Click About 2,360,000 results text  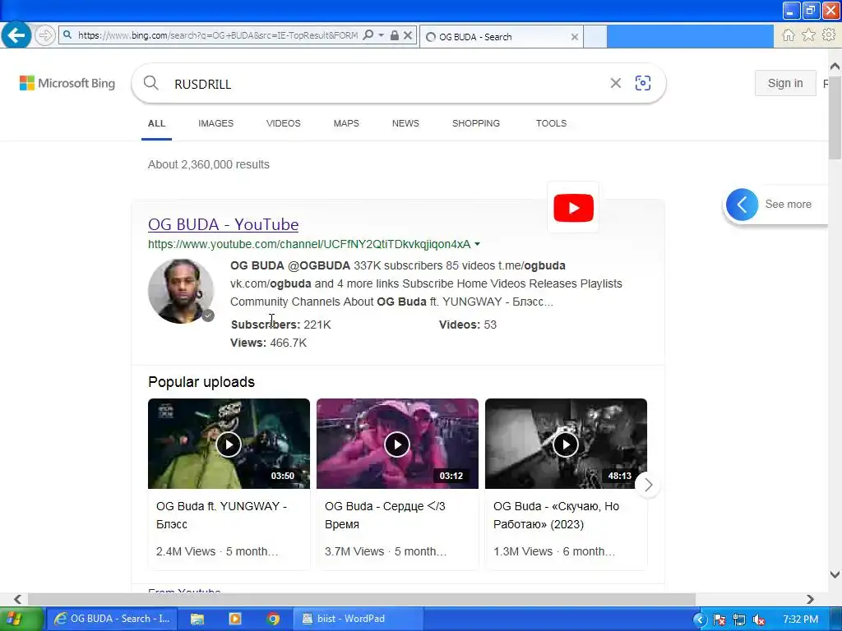(208, 164)
